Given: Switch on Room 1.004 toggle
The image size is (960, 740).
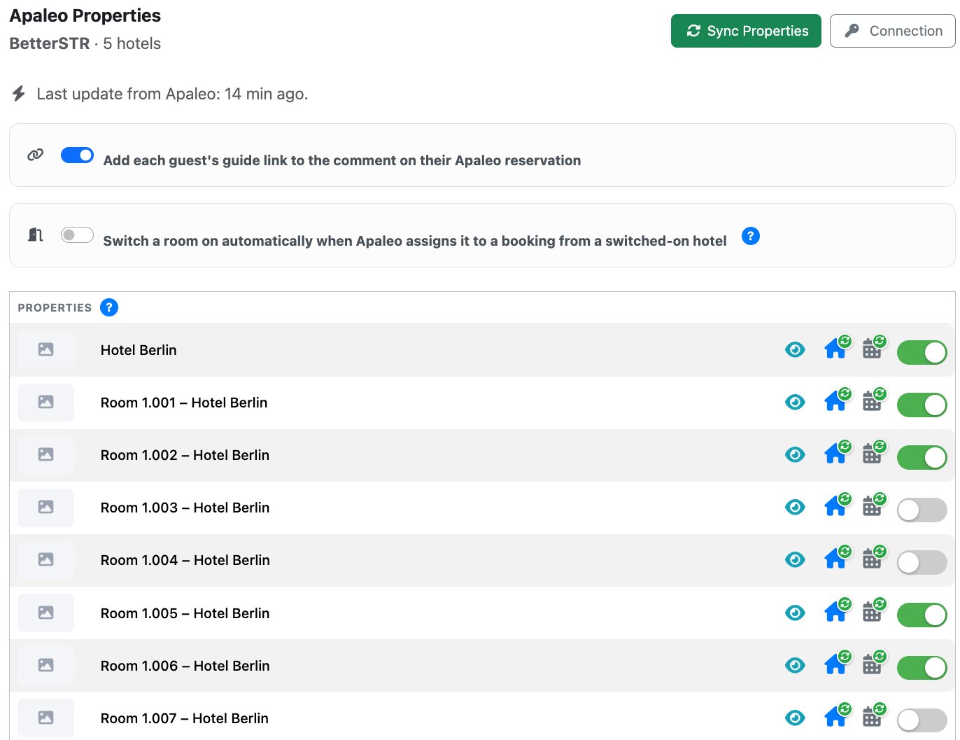Looking at the screenshot, I should pyautogui.click(x=922, y=562).
